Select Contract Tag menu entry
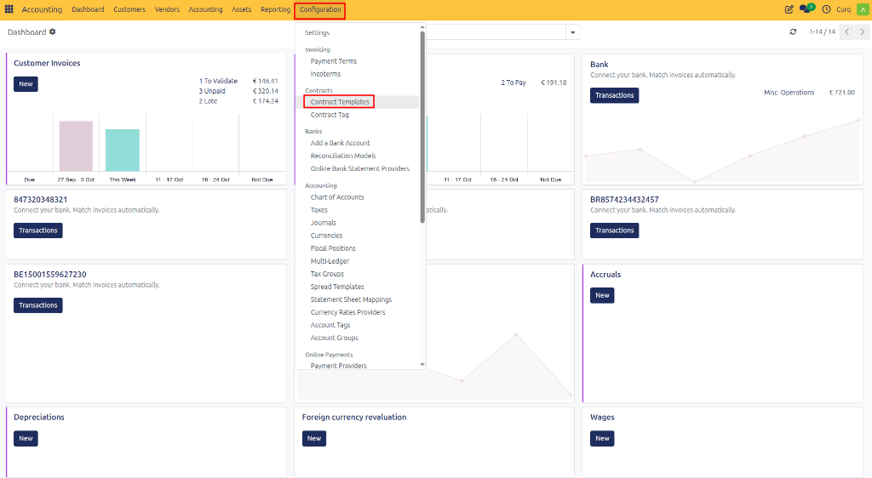The image size is (872, 478). click(330, 115)
